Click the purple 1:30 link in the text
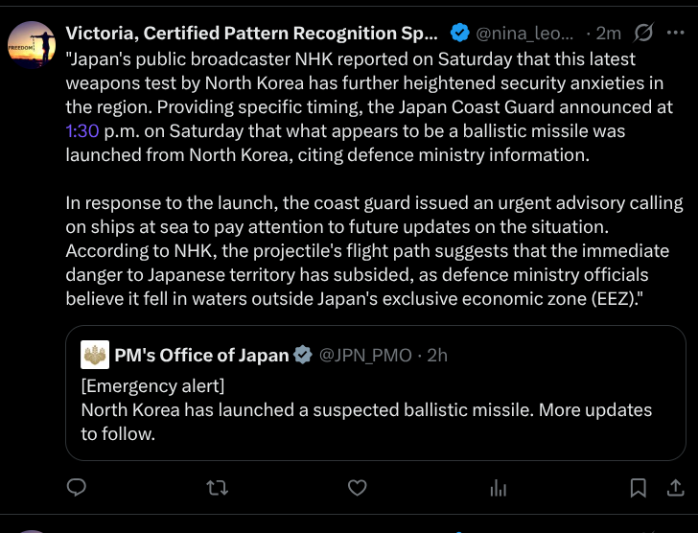This screenshot has height=533, width=698. coord(83,131)
